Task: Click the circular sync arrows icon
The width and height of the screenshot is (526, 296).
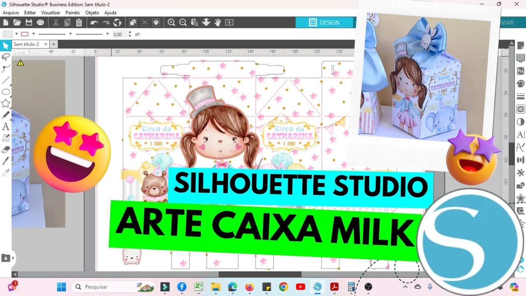Action: [118, 22]
